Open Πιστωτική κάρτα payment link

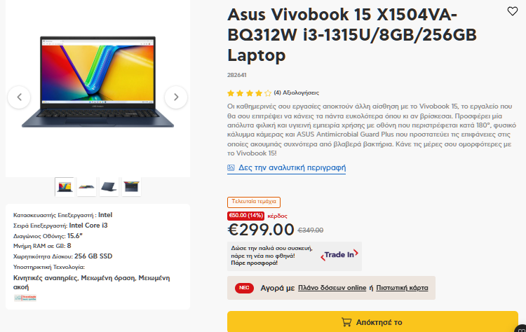402,288
